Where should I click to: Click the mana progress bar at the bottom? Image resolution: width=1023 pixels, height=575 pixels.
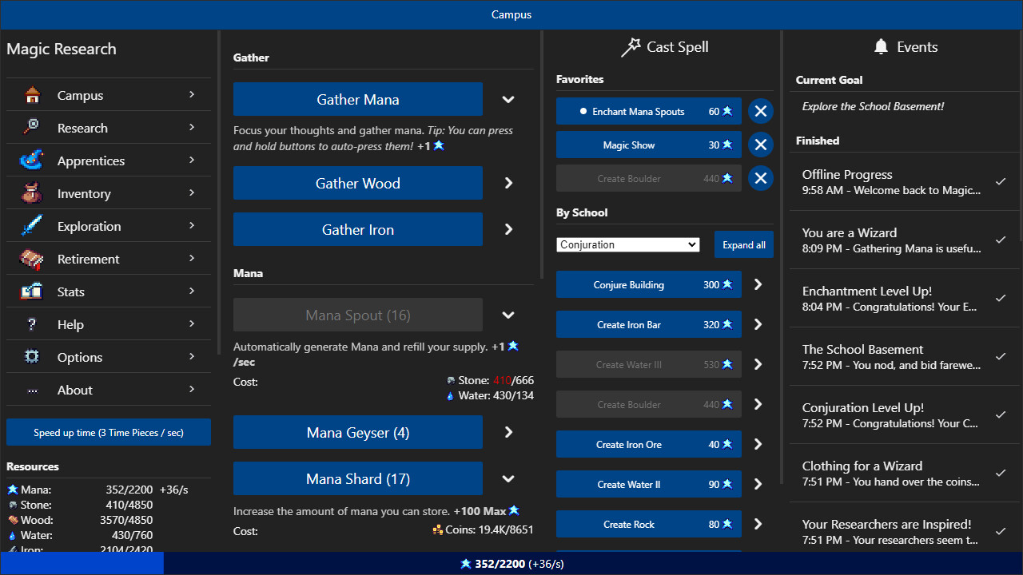click(511, 564)
